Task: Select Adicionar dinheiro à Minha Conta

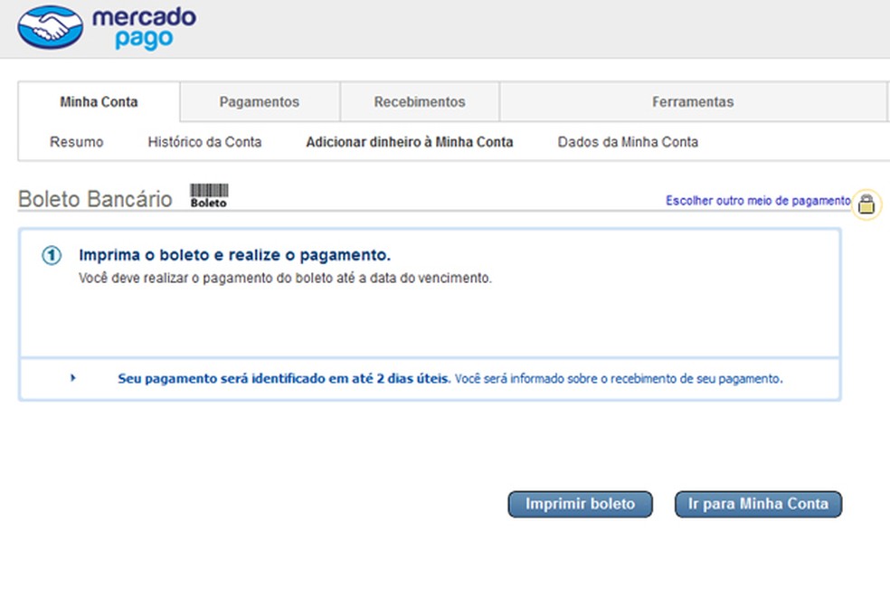Action: click(409, 142)
